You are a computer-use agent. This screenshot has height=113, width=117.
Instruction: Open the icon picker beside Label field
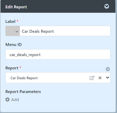13,31
